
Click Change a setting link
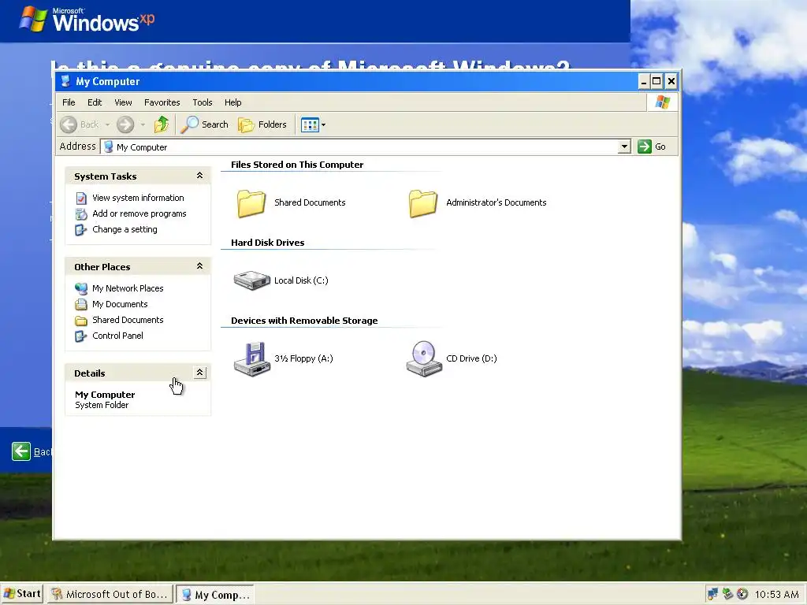click(125, 229)
